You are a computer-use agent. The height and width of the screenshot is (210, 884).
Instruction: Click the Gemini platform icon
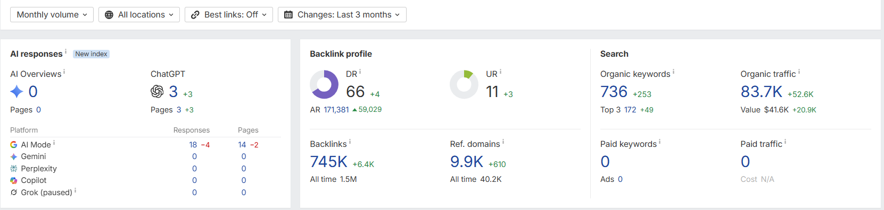[14, 156]
